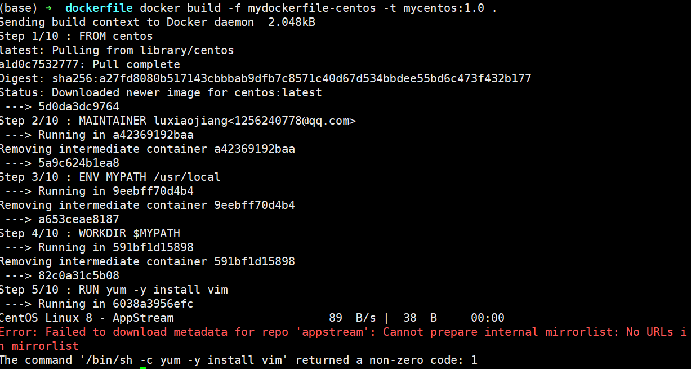The width and height of the screenshot is (691, 369).
Task: Click the red "Error:" word
Action: point(19,332)
